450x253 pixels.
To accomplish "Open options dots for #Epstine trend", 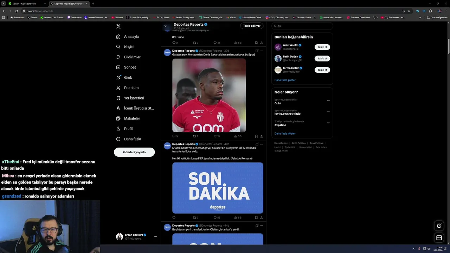I will coord(328,122).
